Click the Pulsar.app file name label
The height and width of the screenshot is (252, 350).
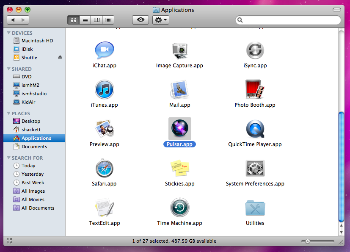click(x=180, y=144)
